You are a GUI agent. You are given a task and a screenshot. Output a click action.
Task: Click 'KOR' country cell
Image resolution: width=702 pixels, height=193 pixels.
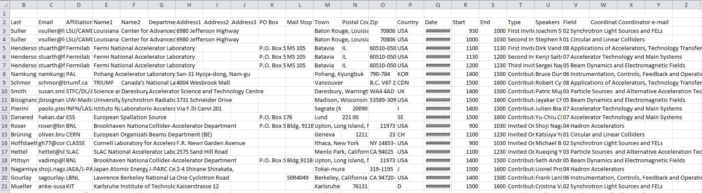(410, 74)
